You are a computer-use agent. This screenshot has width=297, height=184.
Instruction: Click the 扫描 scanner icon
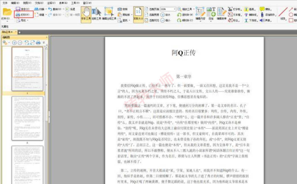tap(36, 9)
